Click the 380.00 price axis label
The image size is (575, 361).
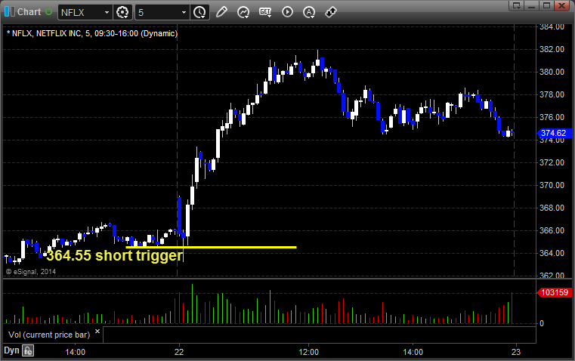pyautogui.click(x=552, y=72)
